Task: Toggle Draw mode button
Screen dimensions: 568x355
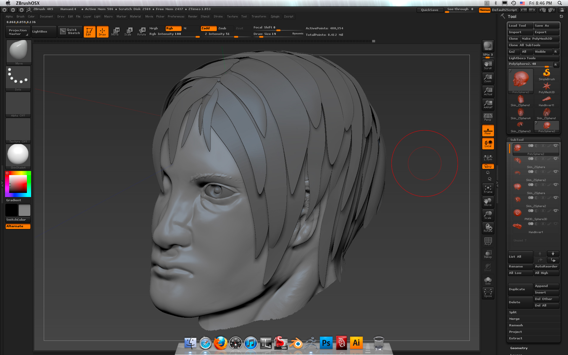Action: 102,31
